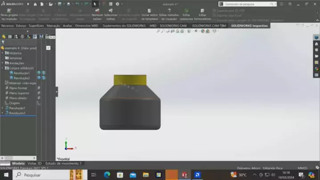Toggle visibility of the Plano superior plane

pyautogui.click(x=39, y=93)
